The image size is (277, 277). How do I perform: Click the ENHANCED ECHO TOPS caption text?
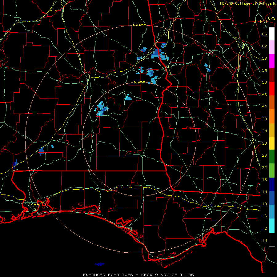(x=108, y=275)
